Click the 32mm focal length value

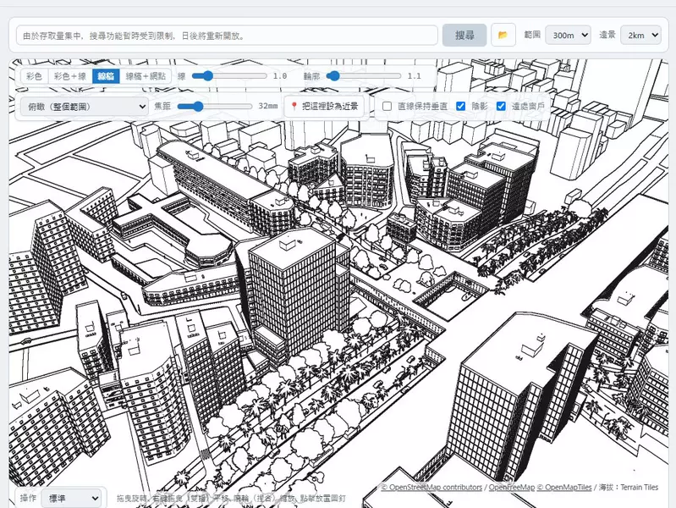coord(267,106)
